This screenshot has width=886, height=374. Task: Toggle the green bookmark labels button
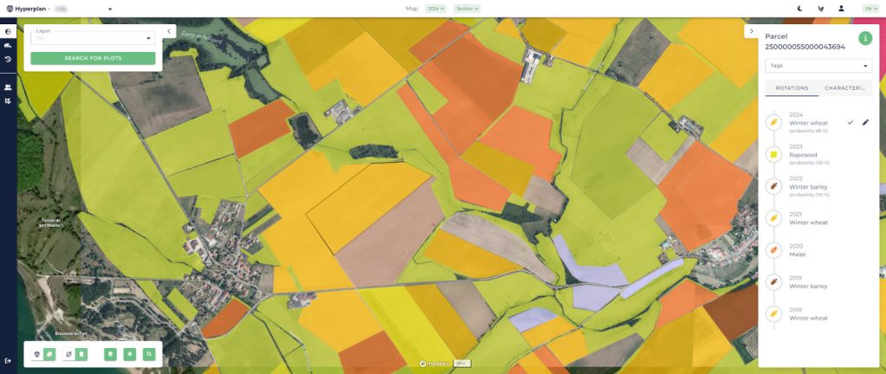point(81,354)
